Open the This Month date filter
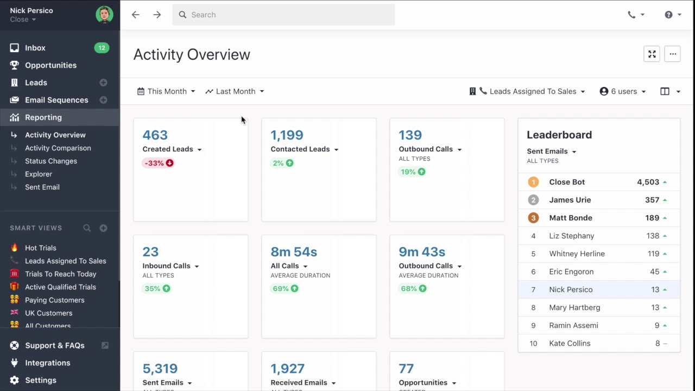The width and height of the screenshot is (695, 391). pos(166,91)
